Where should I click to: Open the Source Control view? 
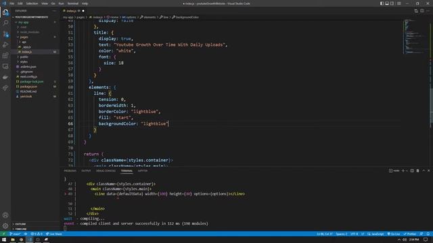point(5,34)
